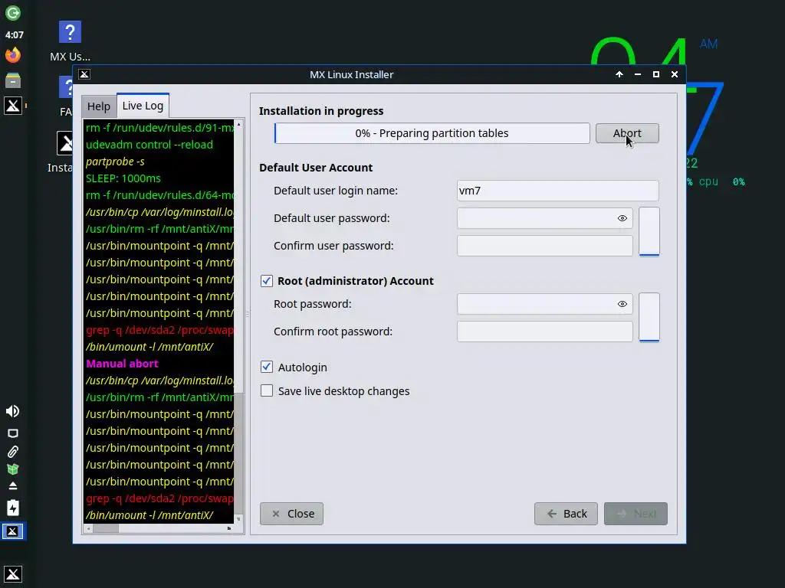Screen dimensions: 785x588
Task: Enable Save live desktop changes
Action: click(x=266, y=391)
